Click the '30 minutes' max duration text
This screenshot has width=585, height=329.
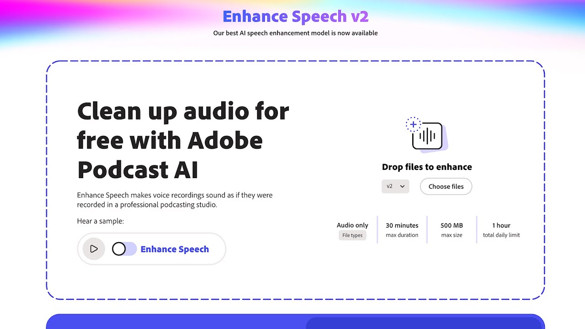402,225
